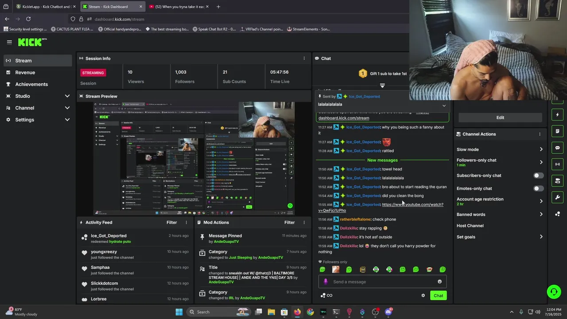Click the Gift 1 sub leaderboard banner

pyautogui.click(x=383, y=74)
